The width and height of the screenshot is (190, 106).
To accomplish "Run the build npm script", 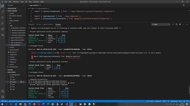I will [23, 82].
